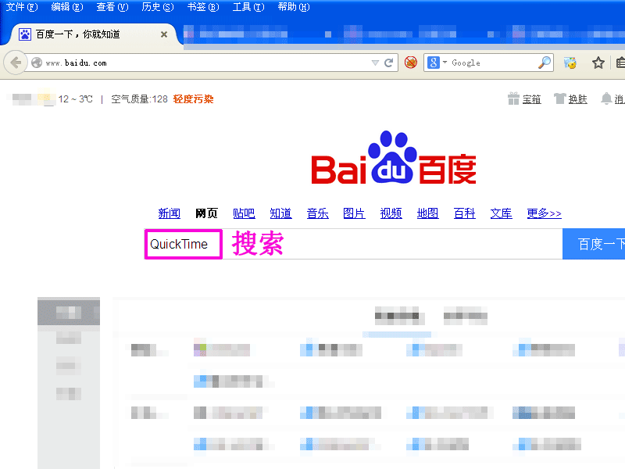Expand the 更多>> link
The height and width of the screenshot is (469, 625).
tap(544, 213)
